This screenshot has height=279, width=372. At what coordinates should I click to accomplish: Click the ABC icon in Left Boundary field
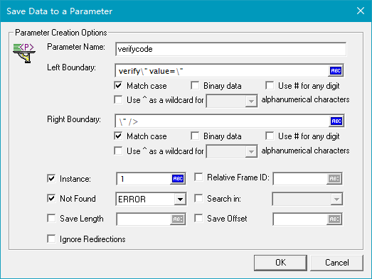[336, 70]
